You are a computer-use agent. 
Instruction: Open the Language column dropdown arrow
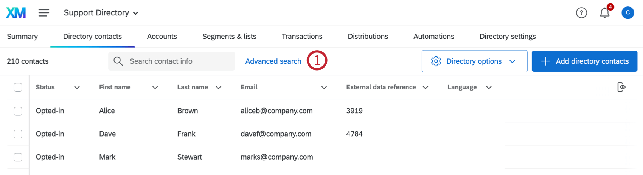coord(489,87)
